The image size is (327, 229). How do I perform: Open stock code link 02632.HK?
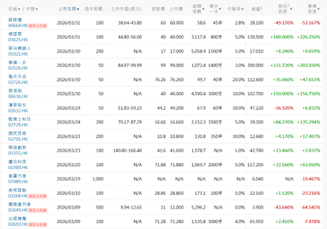click(18, 111)
